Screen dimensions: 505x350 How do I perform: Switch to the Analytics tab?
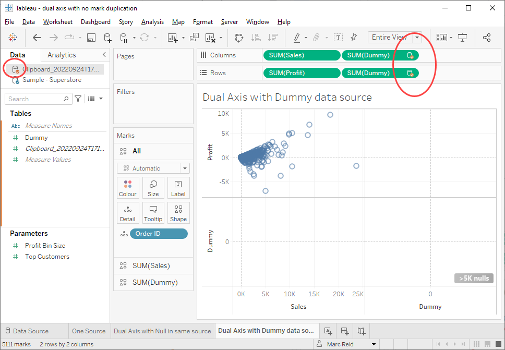(62, 55)
